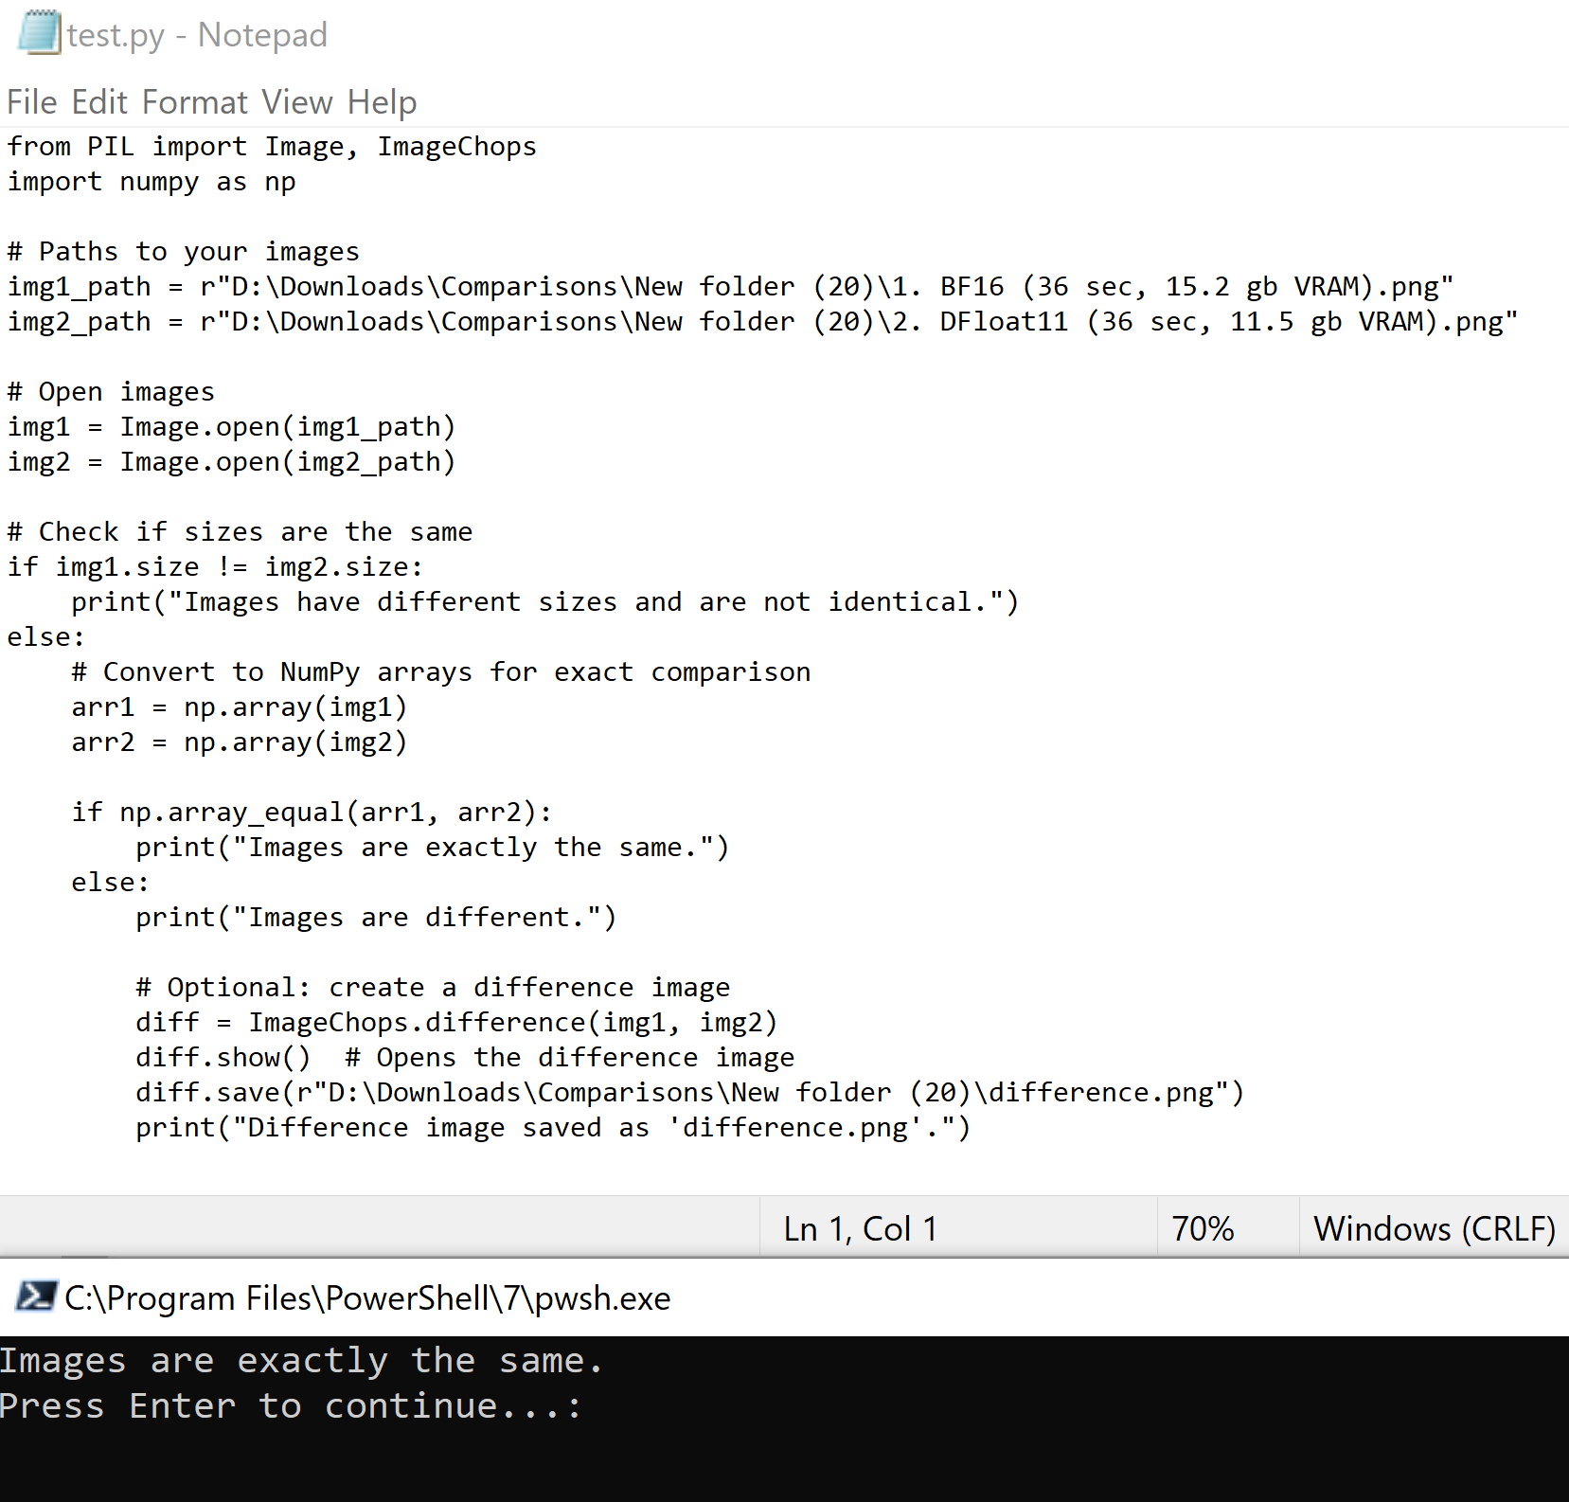The height and width of the screenshot is (1502, 1569).
Task: Click the 'if np.array_equal(arr1, arr2):' line
Action: [x=312, y=813]
